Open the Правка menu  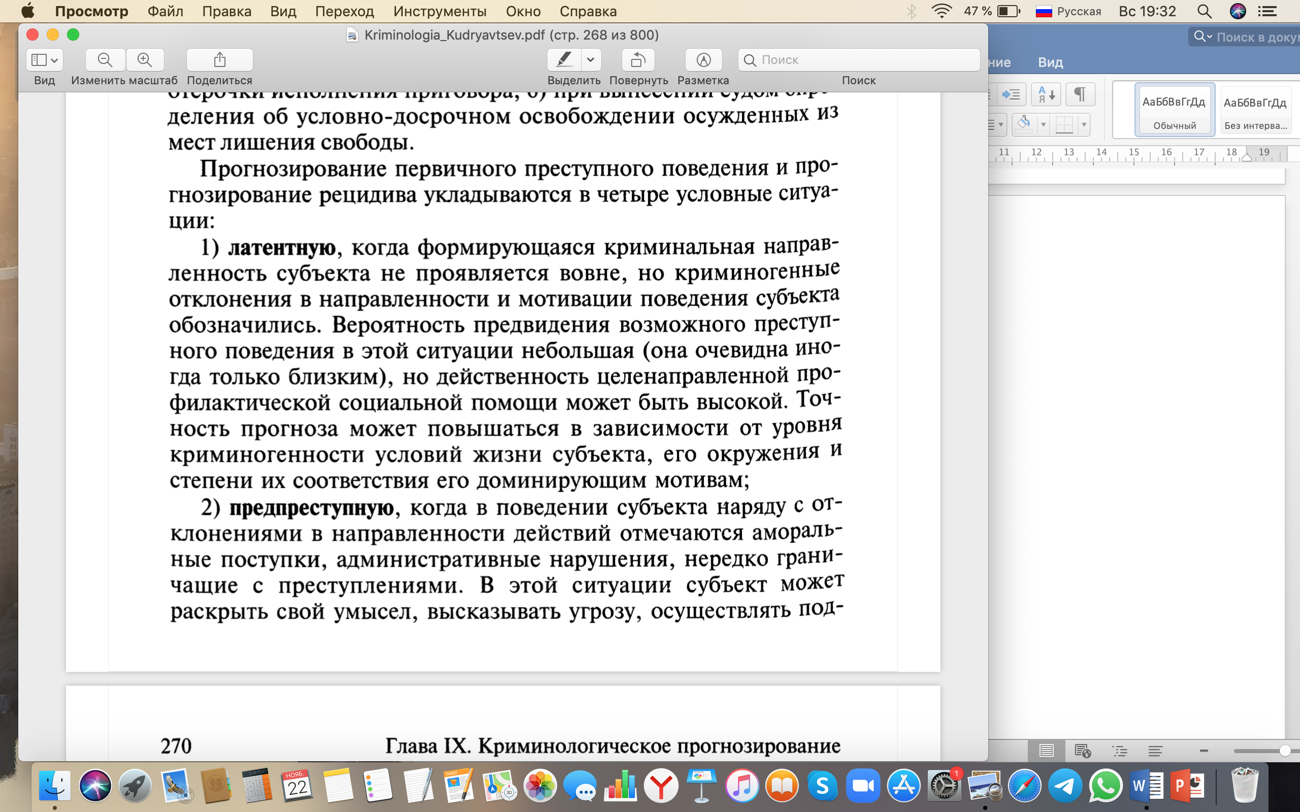(x=226, y=11)
